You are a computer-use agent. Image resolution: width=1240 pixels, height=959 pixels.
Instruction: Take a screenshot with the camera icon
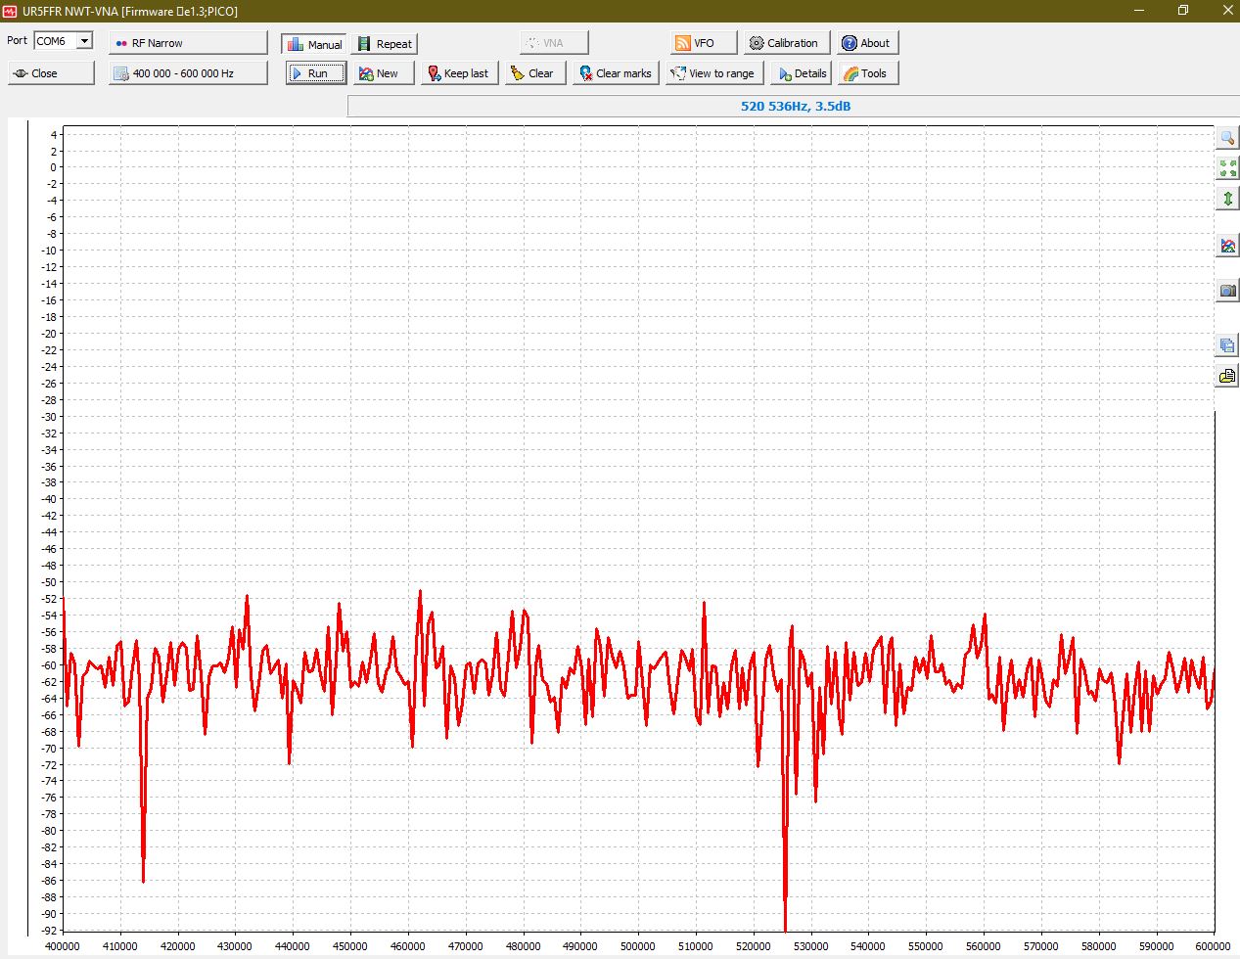[1227, 291]
